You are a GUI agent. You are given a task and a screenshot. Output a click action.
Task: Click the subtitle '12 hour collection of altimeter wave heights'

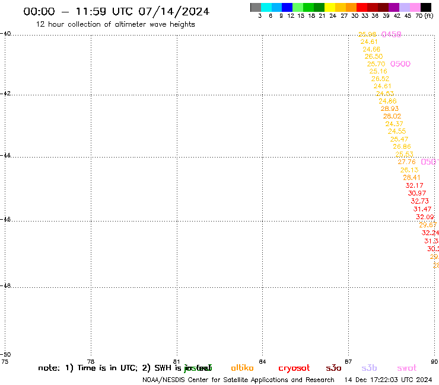click(115, 24)
